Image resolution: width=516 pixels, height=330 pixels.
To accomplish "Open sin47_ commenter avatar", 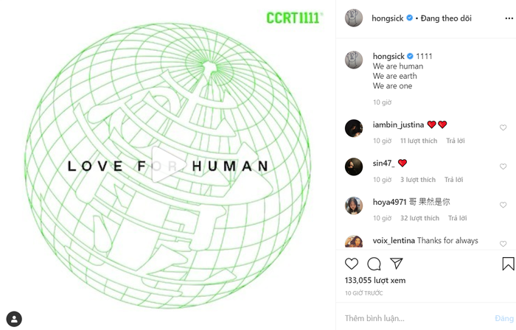I will pyautogui.click(x=354, y=166).
